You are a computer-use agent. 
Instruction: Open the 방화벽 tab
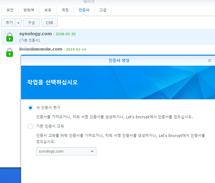[29, 10]
